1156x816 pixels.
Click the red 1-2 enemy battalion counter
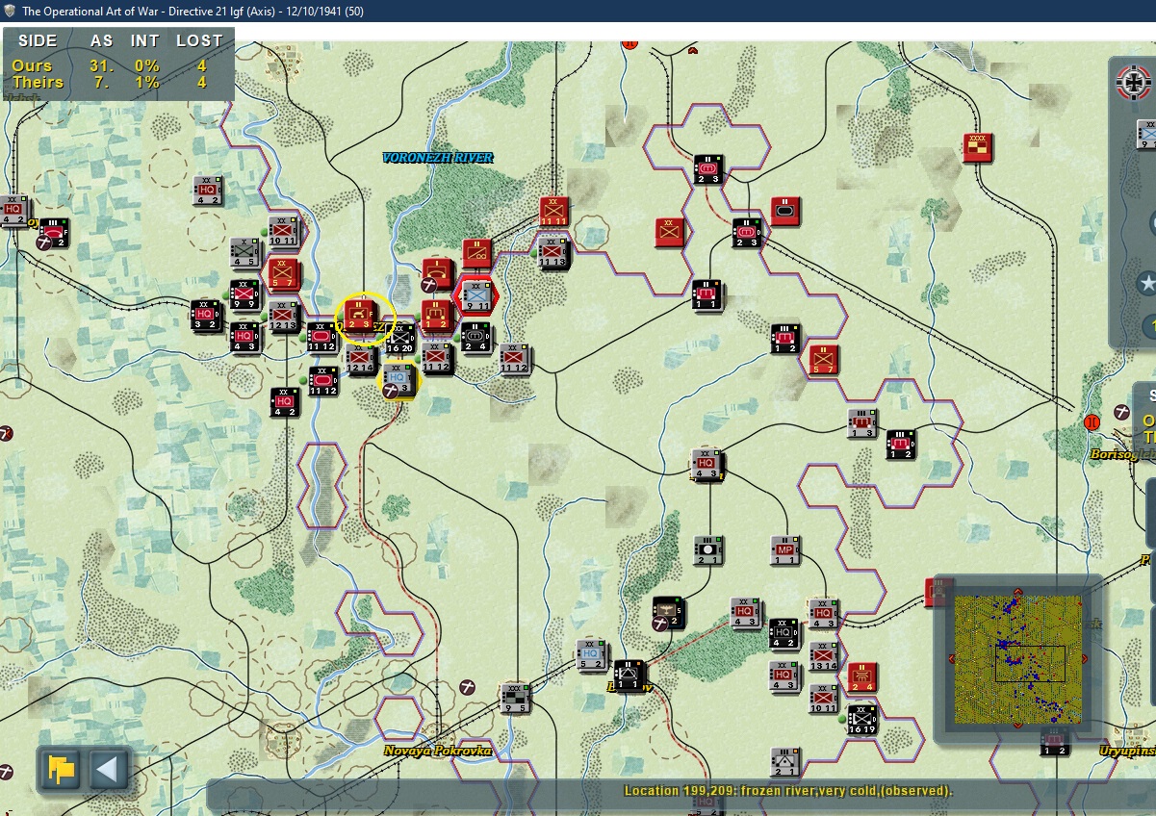pyautogui.click(x=437, y=315)
